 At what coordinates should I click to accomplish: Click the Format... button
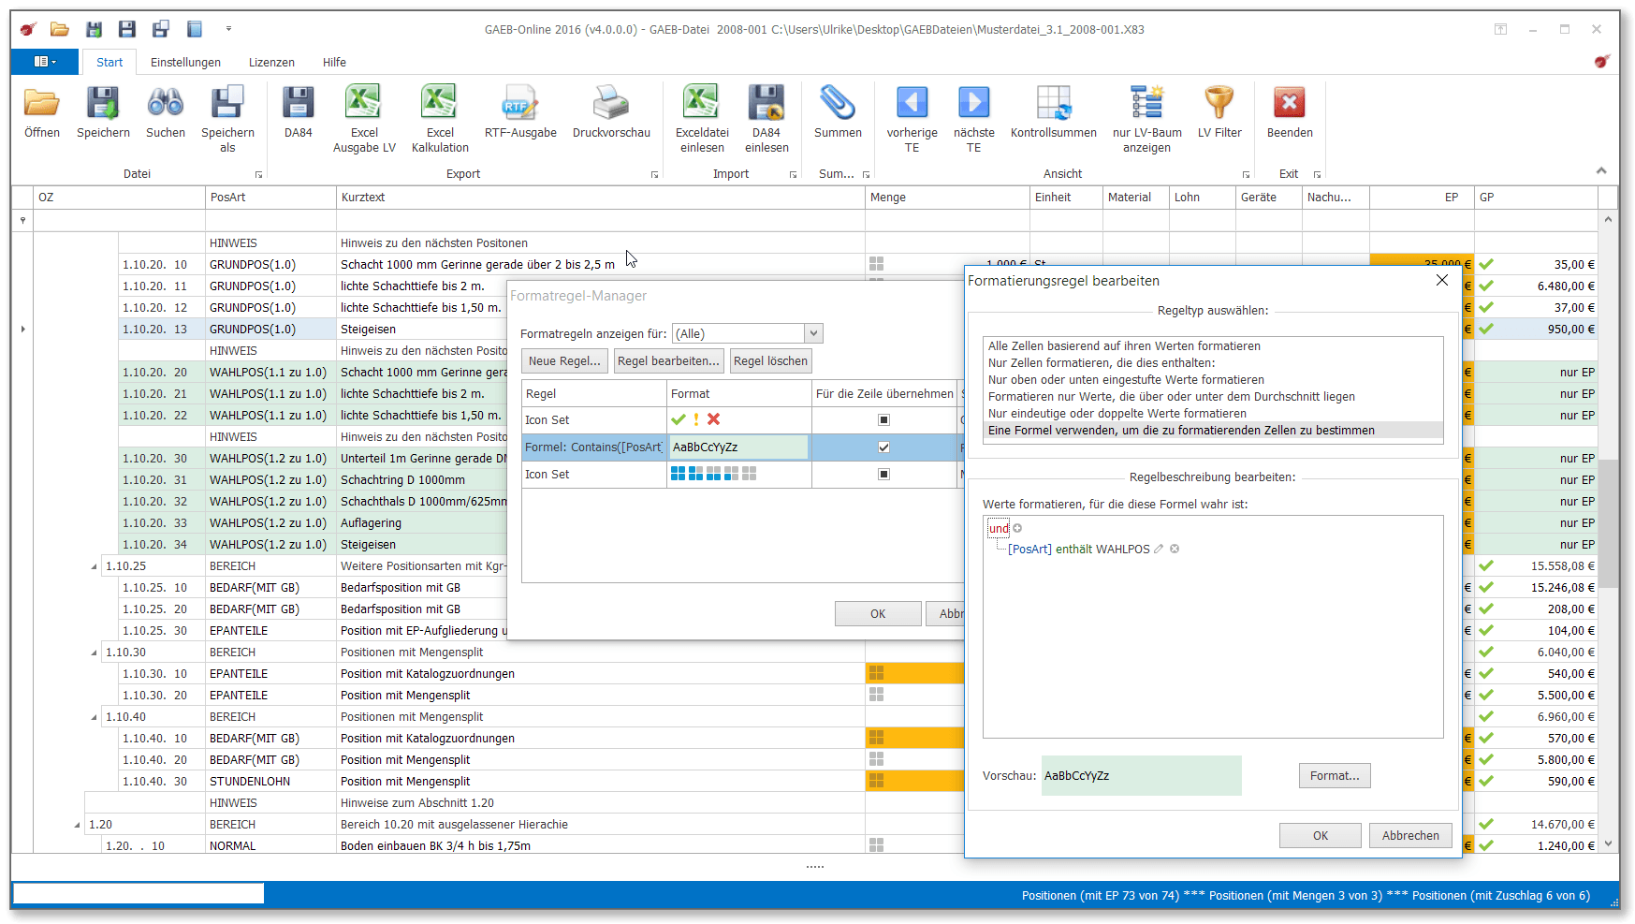click(1334, 776)
